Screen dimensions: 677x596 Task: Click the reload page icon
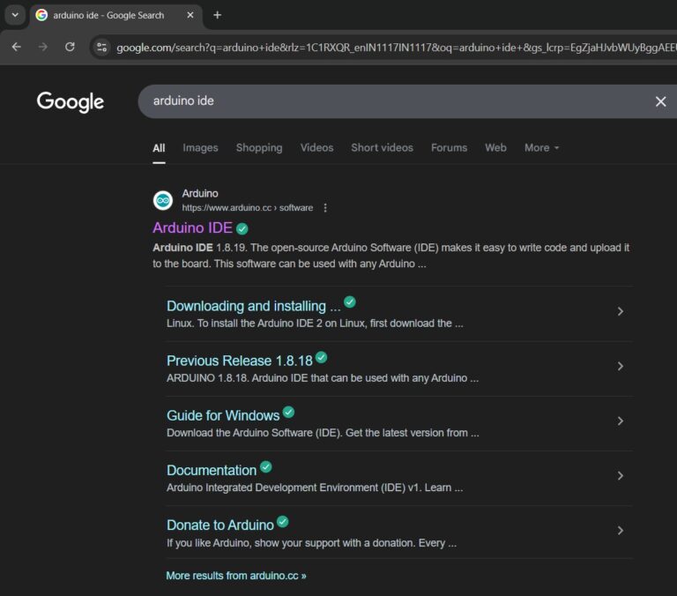[70, 47]
